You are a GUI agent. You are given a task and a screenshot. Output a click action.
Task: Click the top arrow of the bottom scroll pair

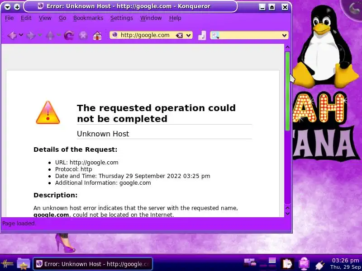[287, 208]
